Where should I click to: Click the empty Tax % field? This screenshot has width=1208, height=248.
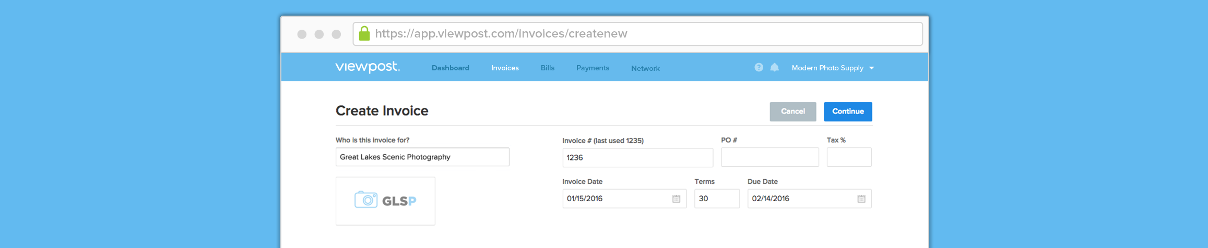coord(849,157)
